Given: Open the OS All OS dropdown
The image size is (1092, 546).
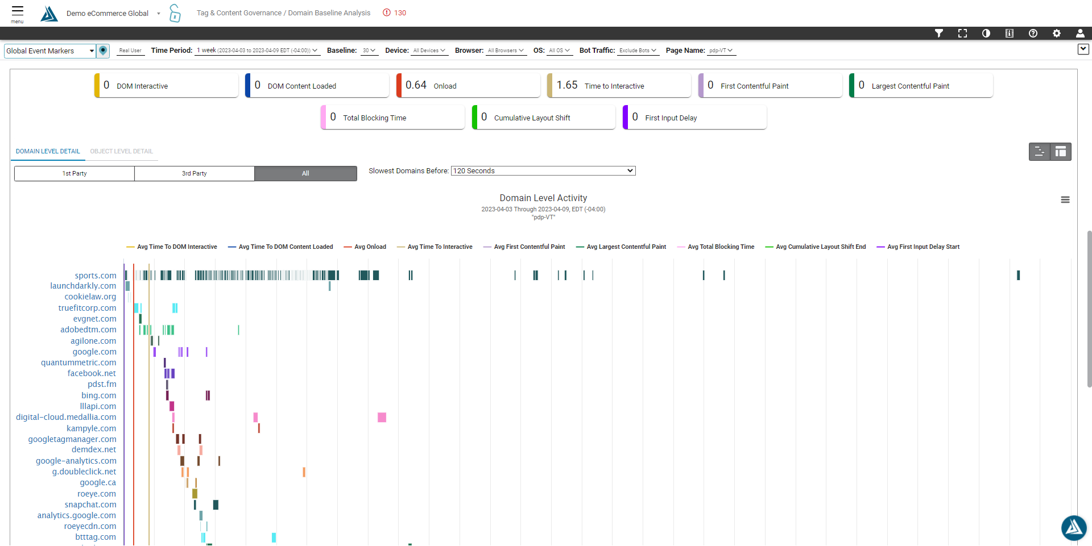Looking at the screenshot, I should pyautogui.click(x=559, y=51).
